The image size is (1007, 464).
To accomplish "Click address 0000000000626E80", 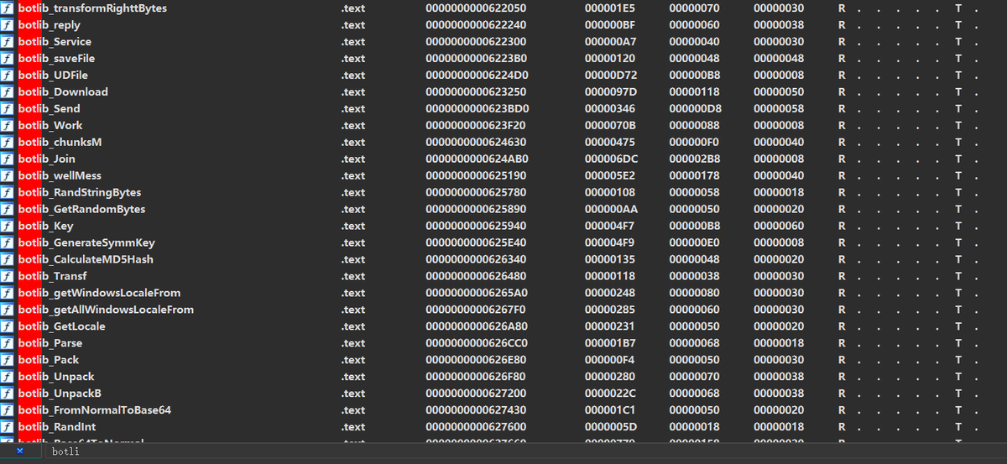I will point(477,360).
